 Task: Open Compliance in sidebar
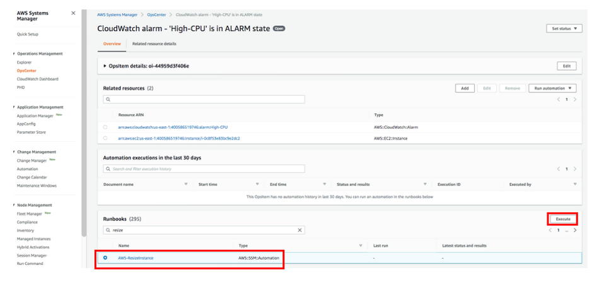pos(28,222)
